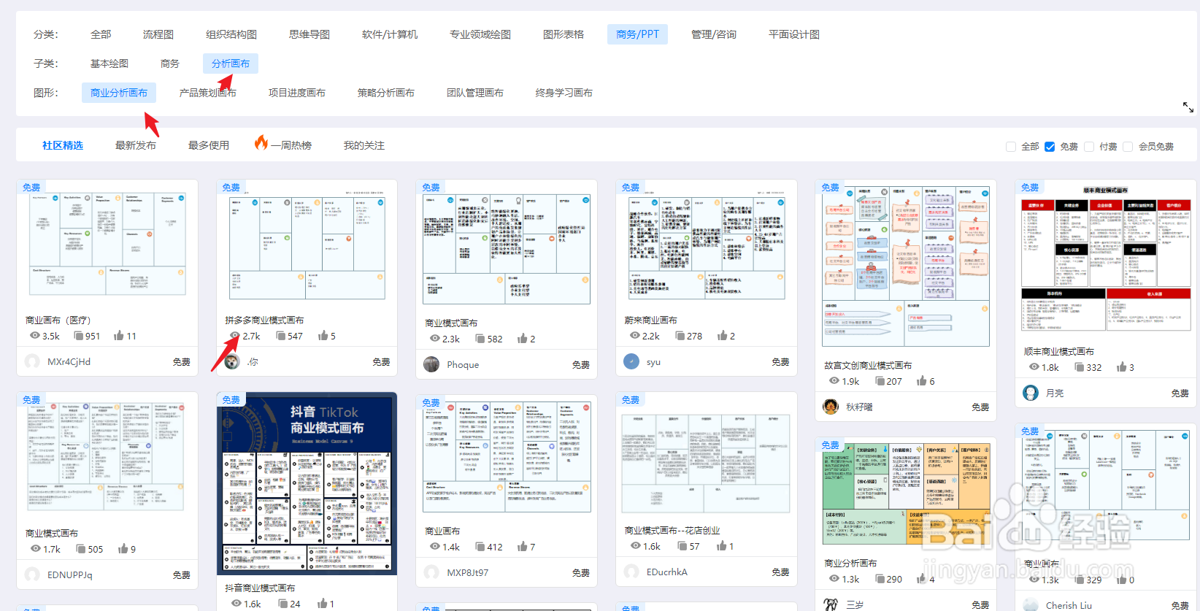Open 商业画布（医疗）template thumbnail

pos(107,245)
